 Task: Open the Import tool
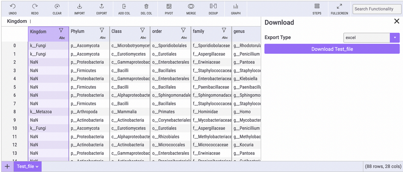pyautogui.click(x=80, y=6)
